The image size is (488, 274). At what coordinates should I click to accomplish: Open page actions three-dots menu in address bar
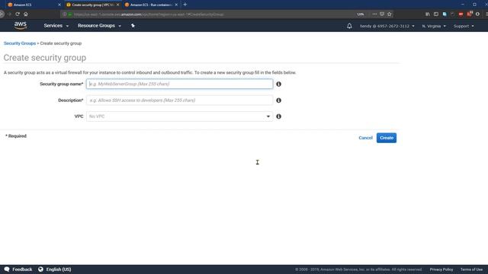tap(374, 14)
